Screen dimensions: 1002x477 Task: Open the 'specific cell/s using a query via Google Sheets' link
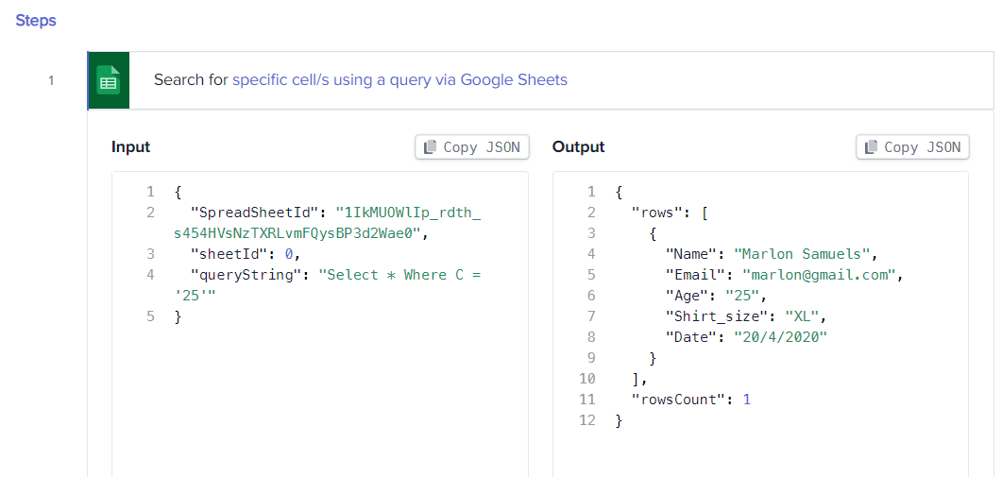pyautogui.click(x=399, y=80)
